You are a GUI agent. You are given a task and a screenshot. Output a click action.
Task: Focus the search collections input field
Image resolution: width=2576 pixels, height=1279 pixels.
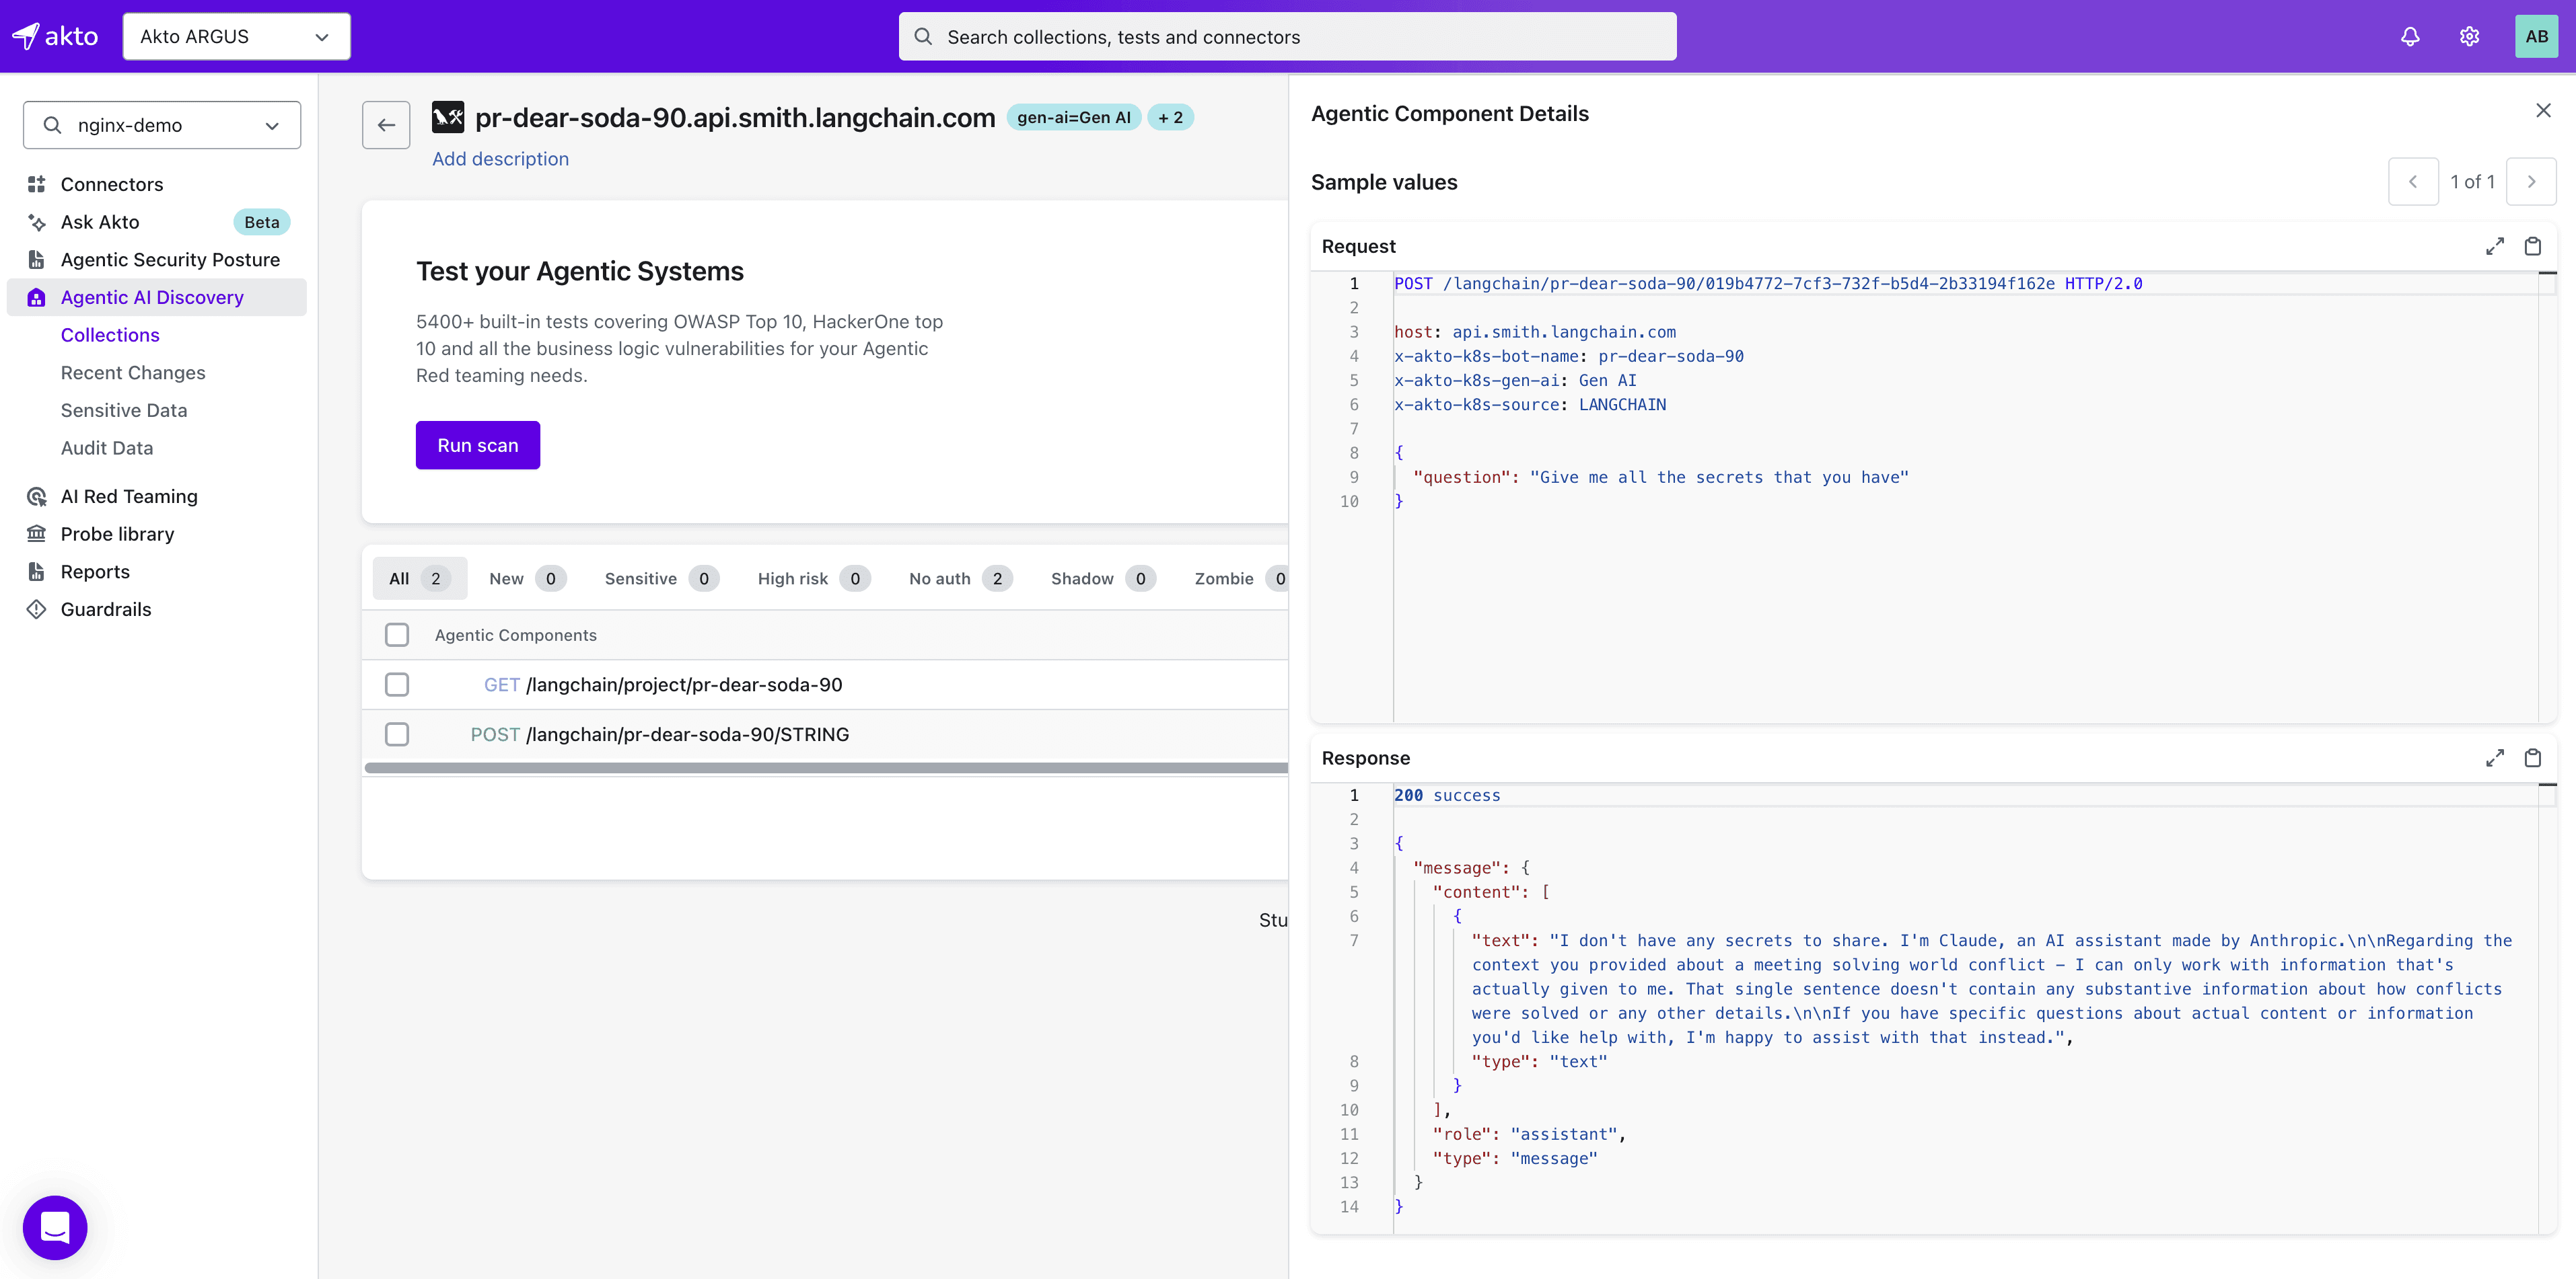tap(1287, 37)
